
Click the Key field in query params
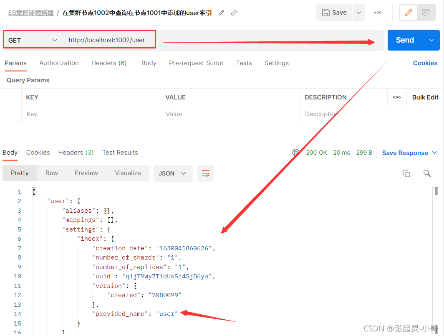click(91, 114)
